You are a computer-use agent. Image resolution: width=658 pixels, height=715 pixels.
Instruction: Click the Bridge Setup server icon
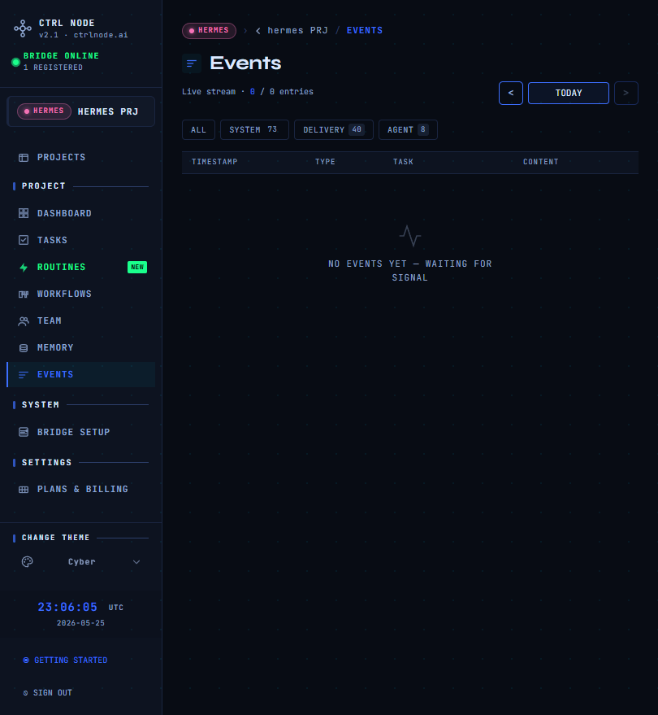tap(24, 432)
